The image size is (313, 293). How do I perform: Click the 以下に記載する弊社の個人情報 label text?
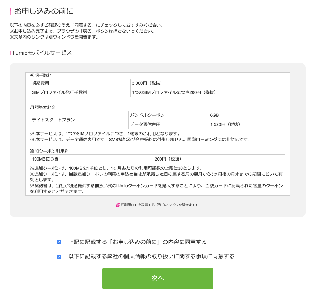pyautogui.click(x=151, y=256)
